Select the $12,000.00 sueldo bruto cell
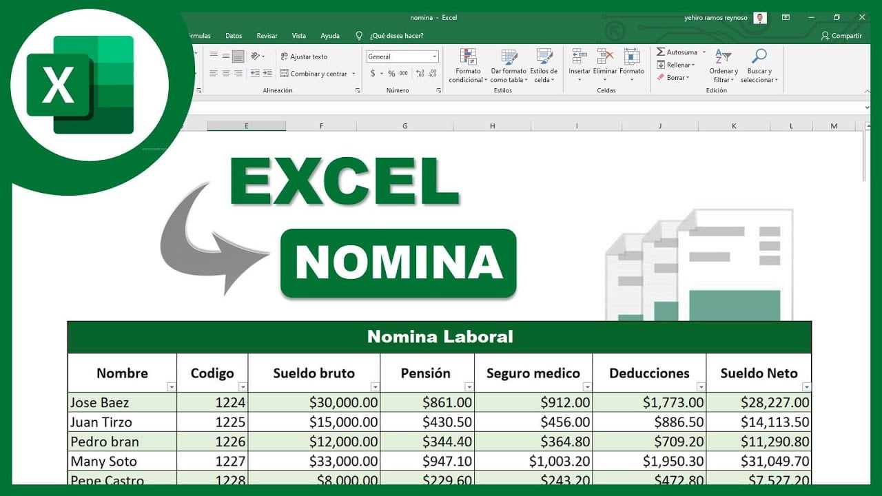The image size is (882, 496). click(314, 442)
